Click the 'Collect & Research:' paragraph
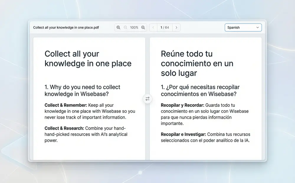Image resolution: width=295 pixels, height=183 pixels. click(x=86, y=134)
